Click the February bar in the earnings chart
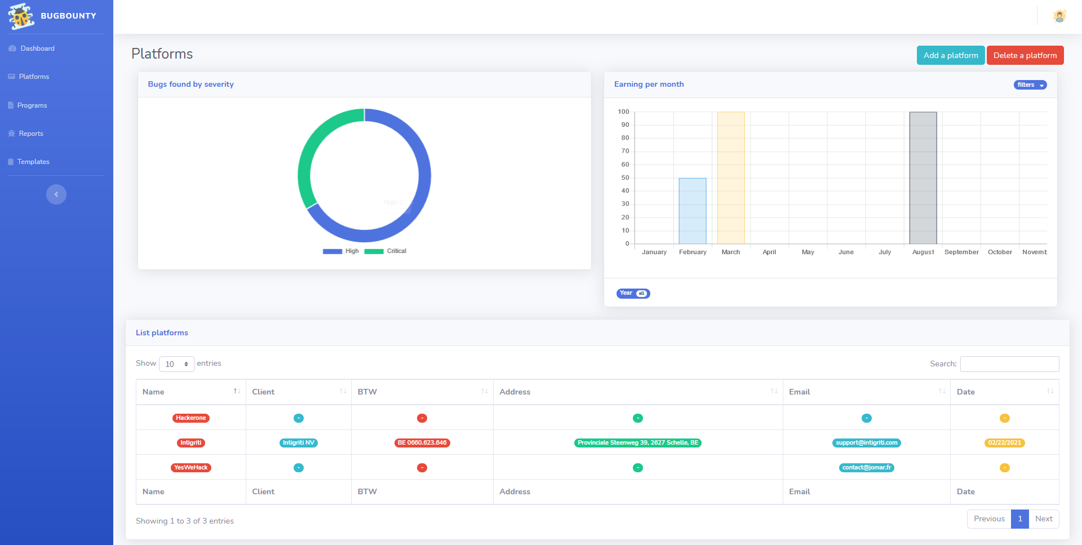The width and height of the screenshot is (1082, 545). pyautogui.click(x=693, y=211)
